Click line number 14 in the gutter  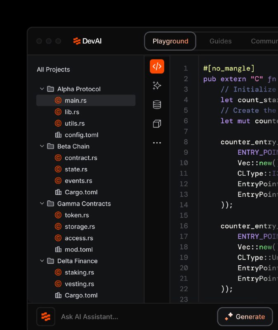pyautogui.click(x=184, y=205)
